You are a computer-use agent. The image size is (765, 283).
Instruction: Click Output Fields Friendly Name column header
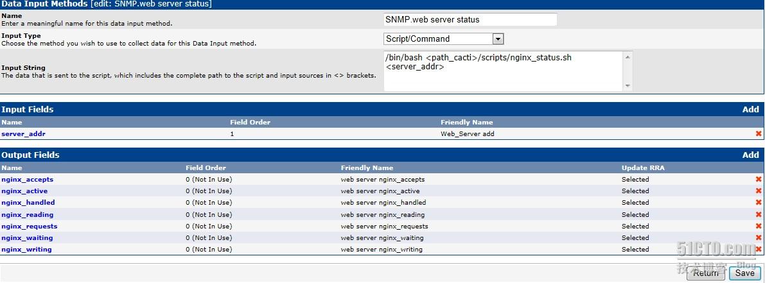pyautogui.click(x=367, y=167)
